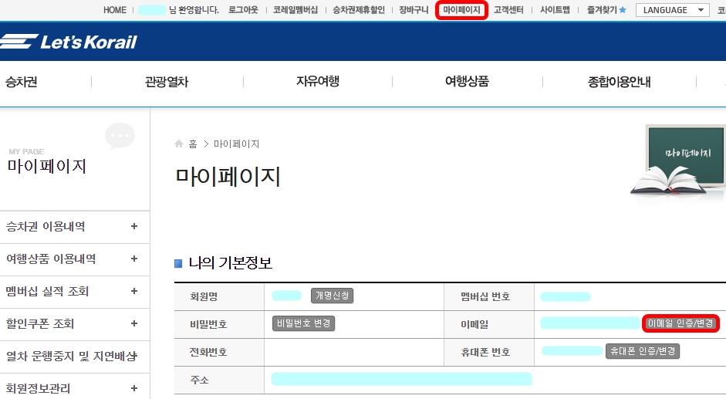Expand 승차권 이용내역 with the plus icon
Screen dimensions: 726x399
133,226
